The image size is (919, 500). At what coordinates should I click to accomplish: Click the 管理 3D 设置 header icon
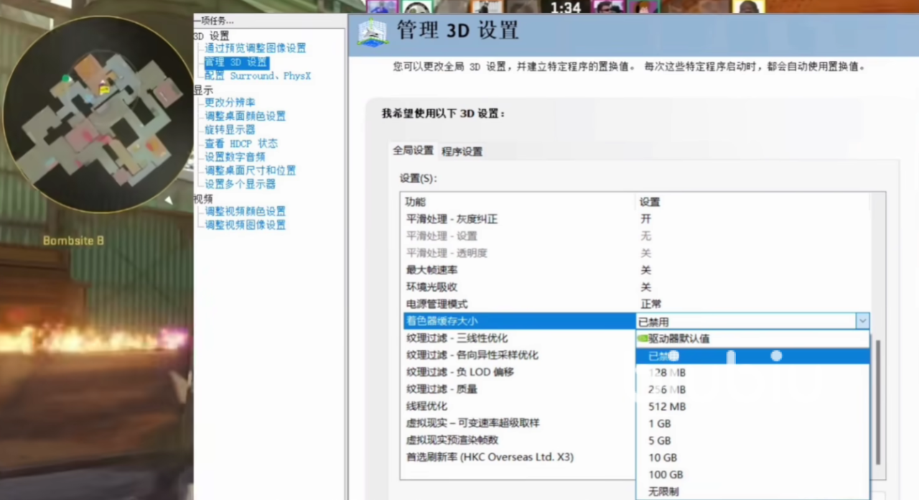372,32
